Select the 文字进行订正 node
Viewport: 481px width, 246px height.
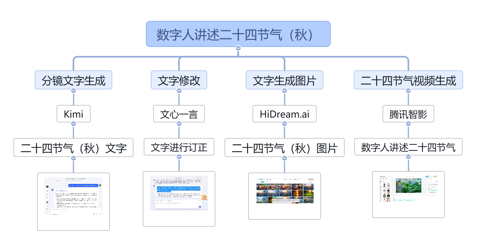(179, 147)
